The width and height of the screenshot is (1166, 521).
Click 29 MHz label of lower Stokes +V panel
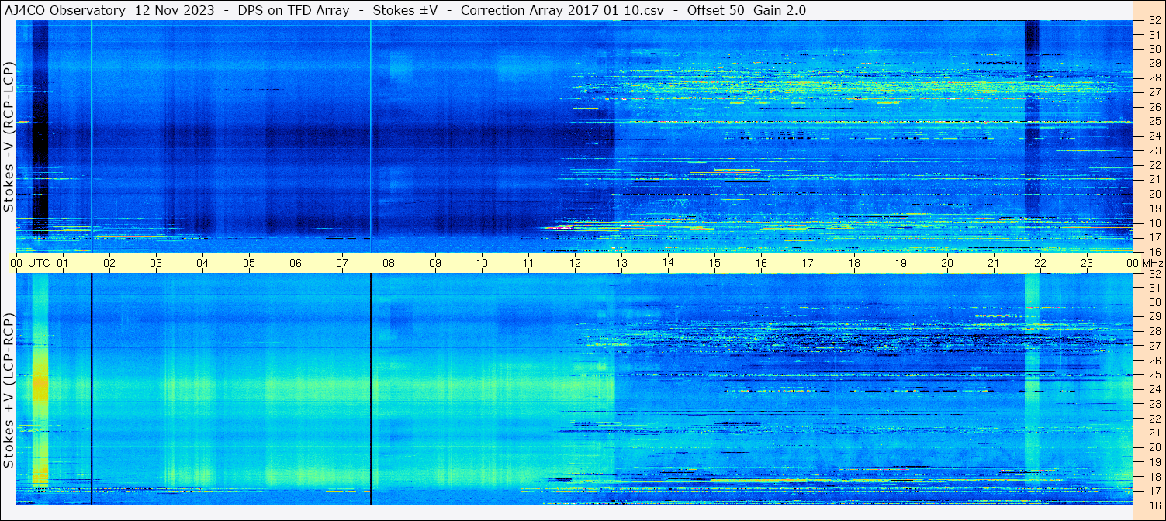pos(1154,316)
